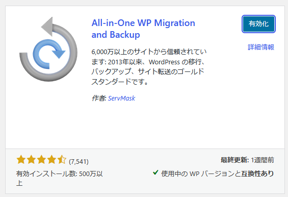Open the All-in-One WP Migration and Backup title link
The width and height of the screenshot is (288, 197).
click(143, 29)
